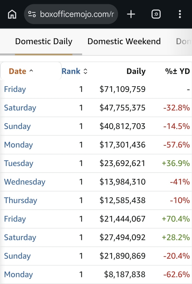Open the Wednesday date link

(25, 182)
